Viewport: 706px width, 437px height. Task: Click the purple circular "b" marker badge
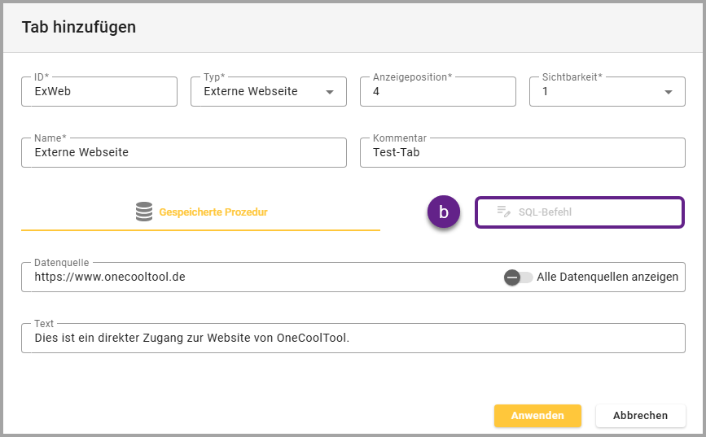[444, 212]
